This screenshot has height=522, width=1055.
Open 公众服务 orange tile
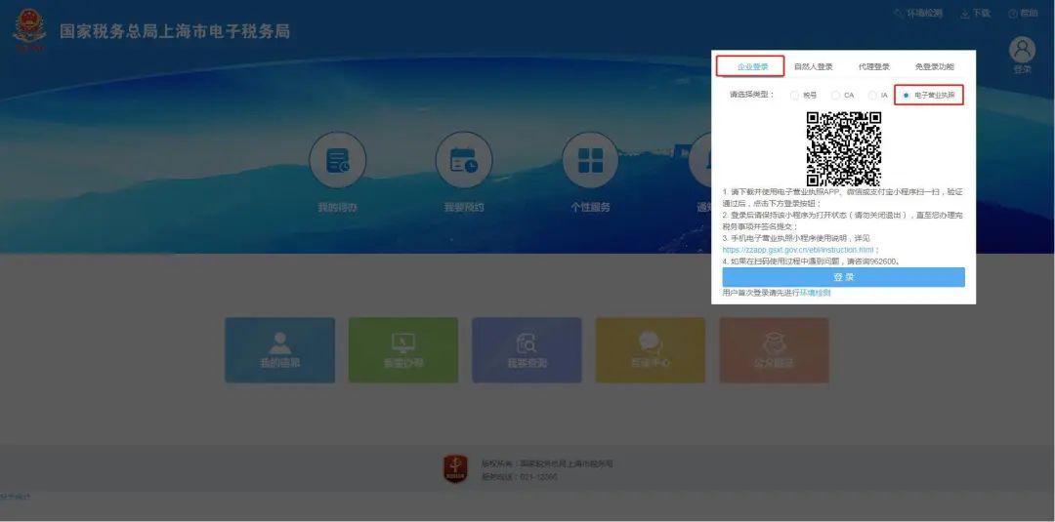tap(775, 350)
